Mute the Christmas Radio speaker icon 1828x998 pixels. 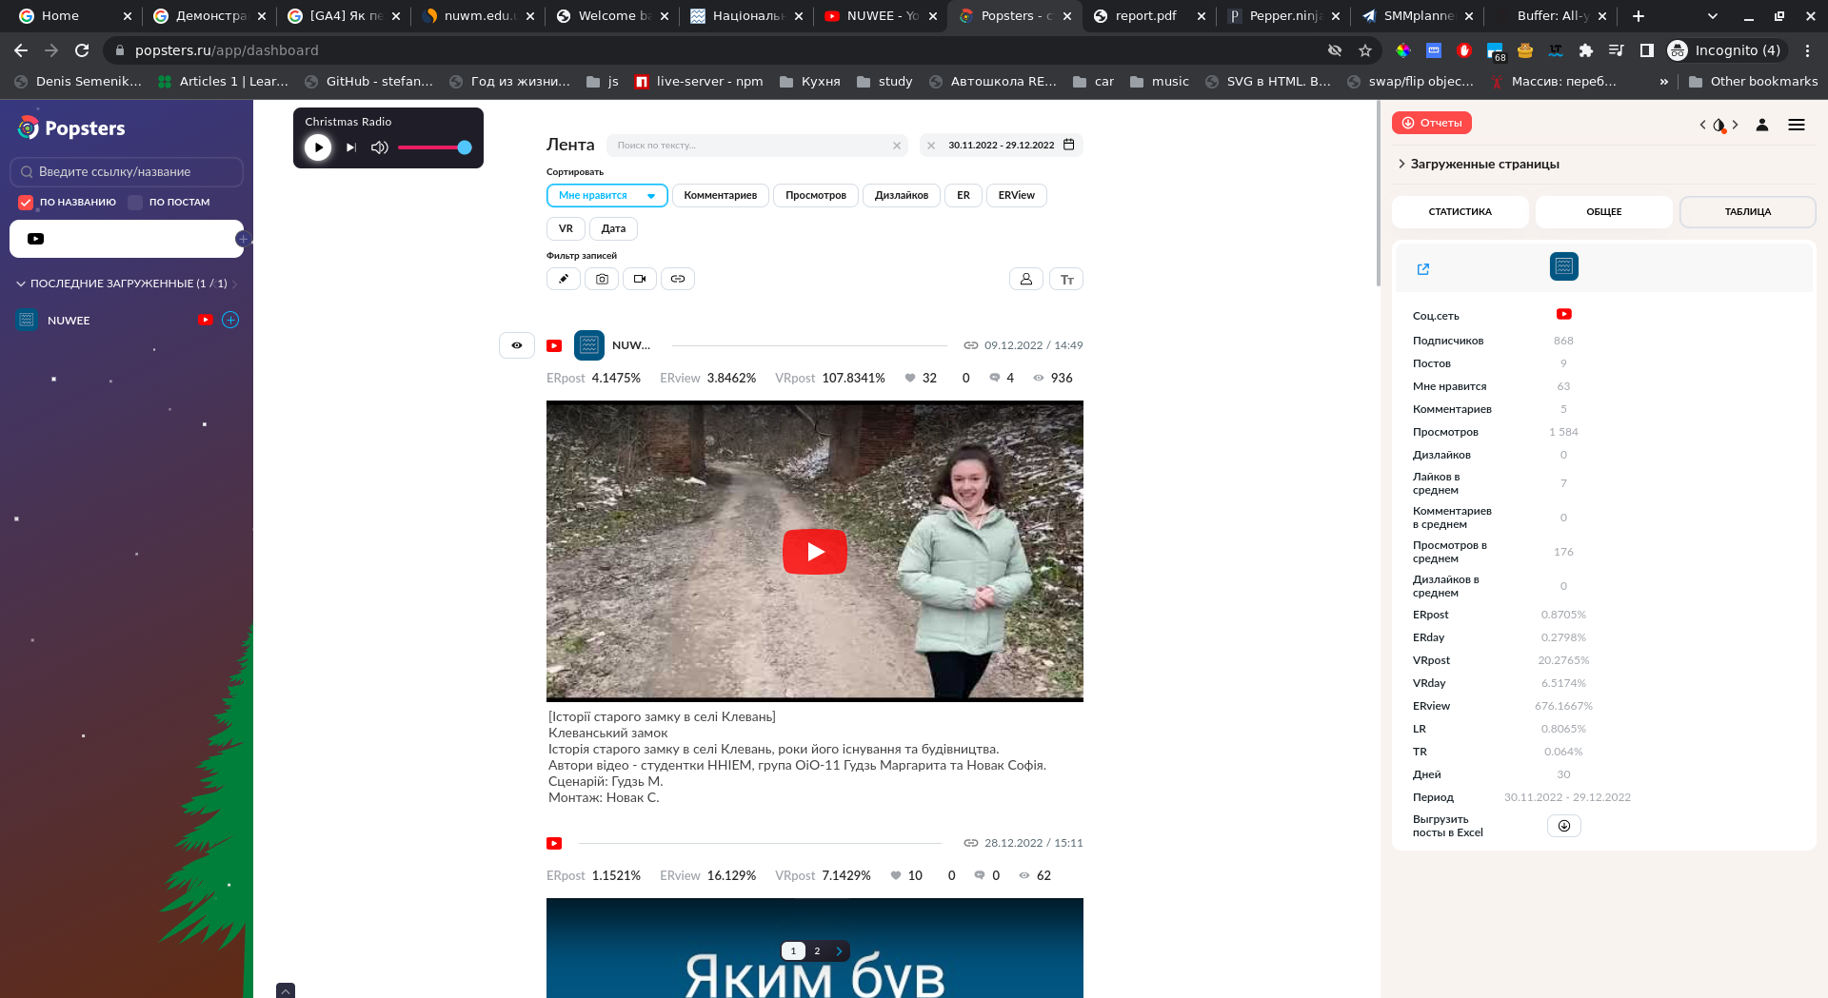(x=380, y=147)
